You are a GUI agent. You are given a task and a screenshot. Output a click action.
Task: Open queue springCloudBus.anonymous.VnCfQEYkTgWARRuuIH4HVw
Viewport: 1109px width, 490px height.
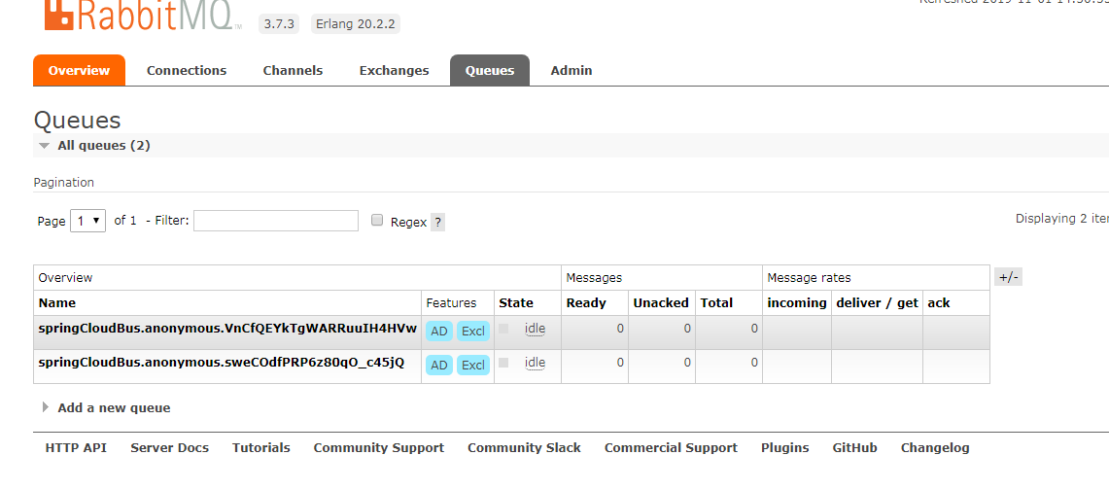point(227,328)
